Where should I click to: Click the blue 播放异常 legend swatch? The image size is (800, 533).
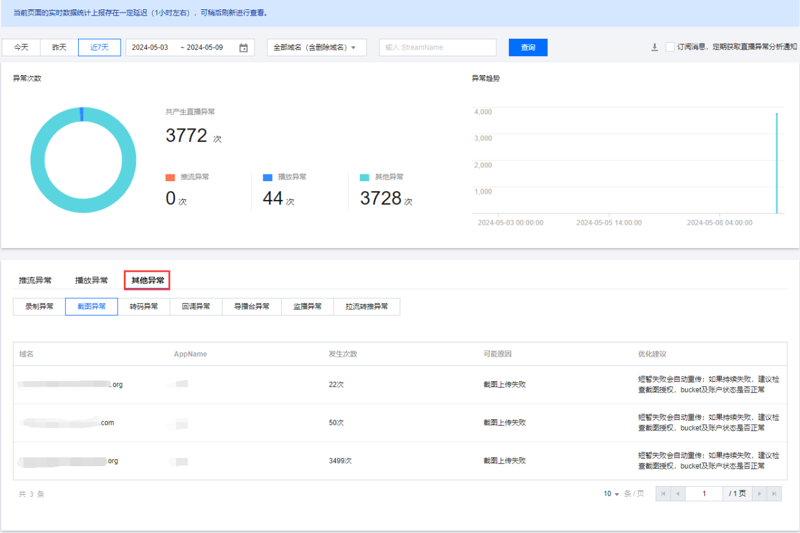tap(267, 177)
